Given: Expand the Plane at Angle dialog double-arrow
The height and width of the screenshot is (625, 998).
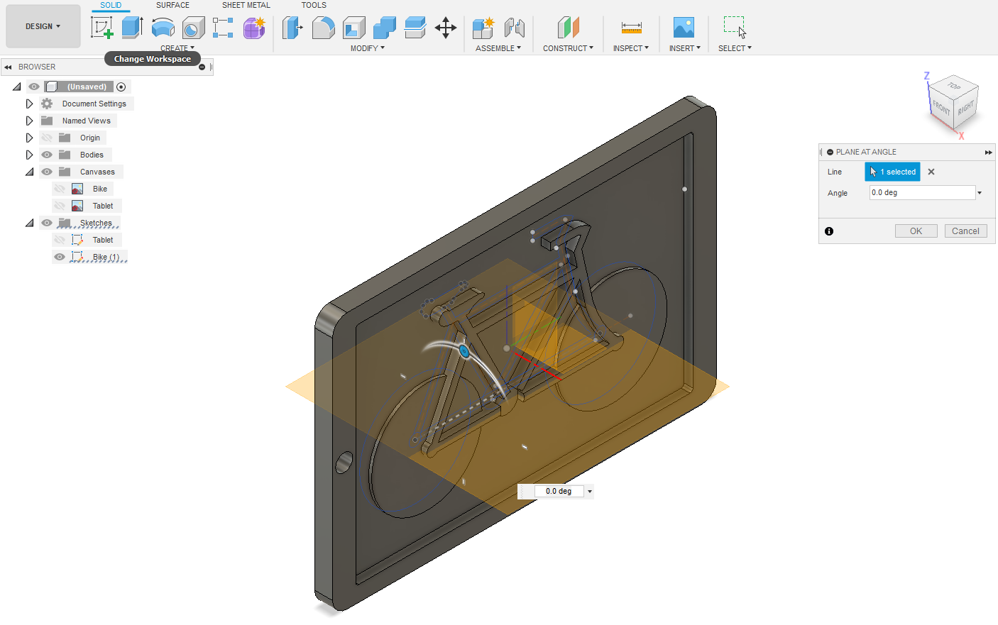Looking at the screenshot, I should click(988, 152).
